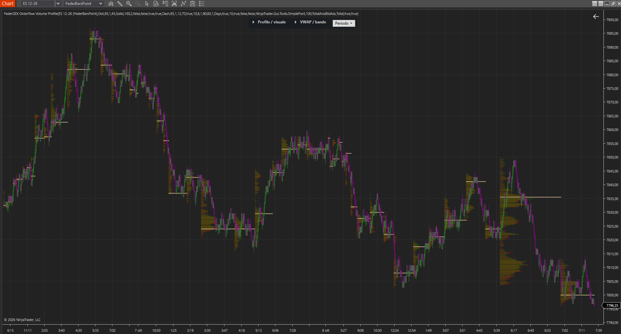Open the ES 12-26 instrument dropdown arrow
The height and width of the screenshot is (334, 621).
(58, 4)
